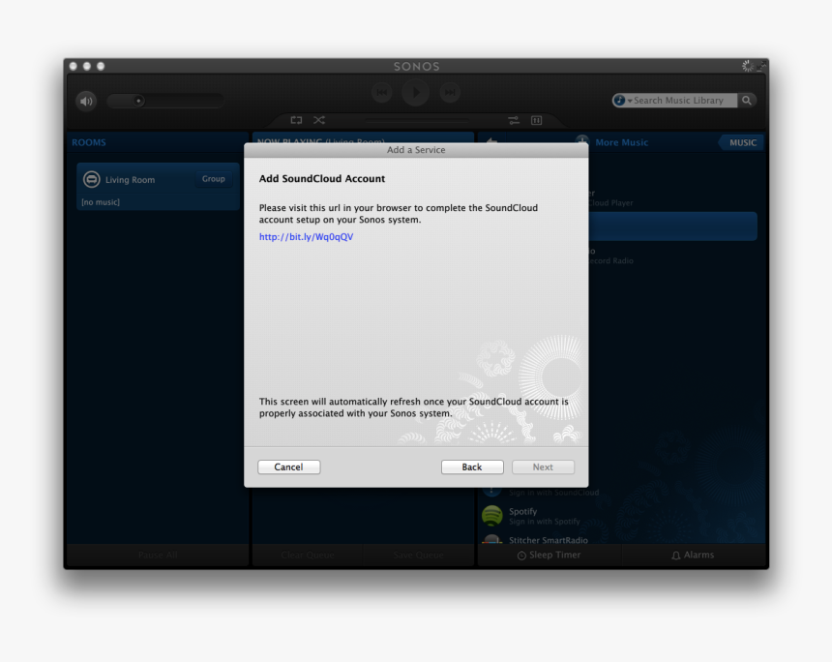Open search source dropdown arrow
The width and height of the screenshot is (832, 662).
(x=630, y=101)
